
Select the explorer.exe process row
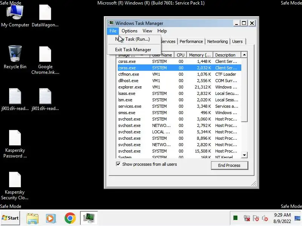(x=179, y=87)
